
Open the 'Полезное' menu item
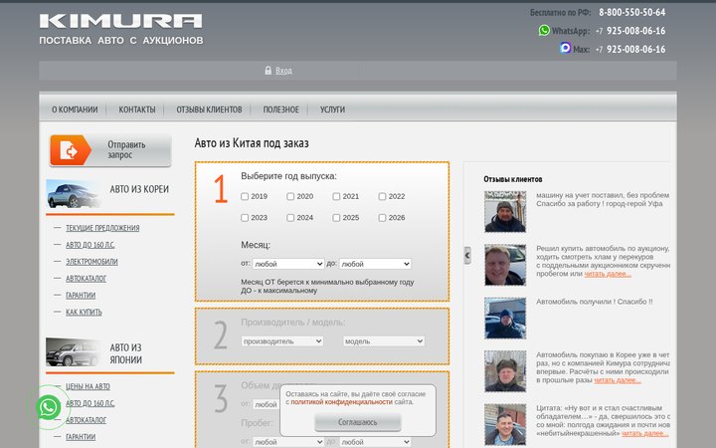(x=280, y=110)
